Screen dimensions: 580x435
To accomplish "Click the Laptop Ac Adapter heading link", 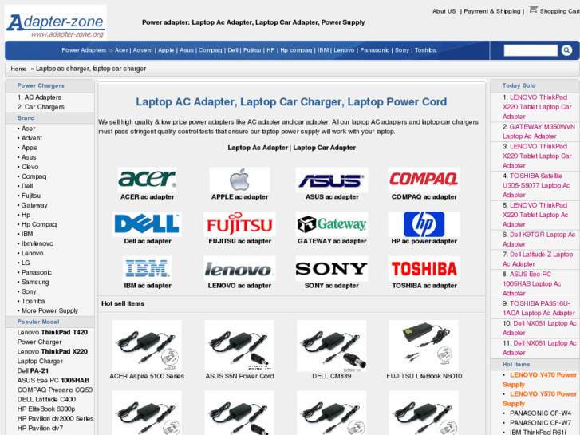I will [258, 148].
